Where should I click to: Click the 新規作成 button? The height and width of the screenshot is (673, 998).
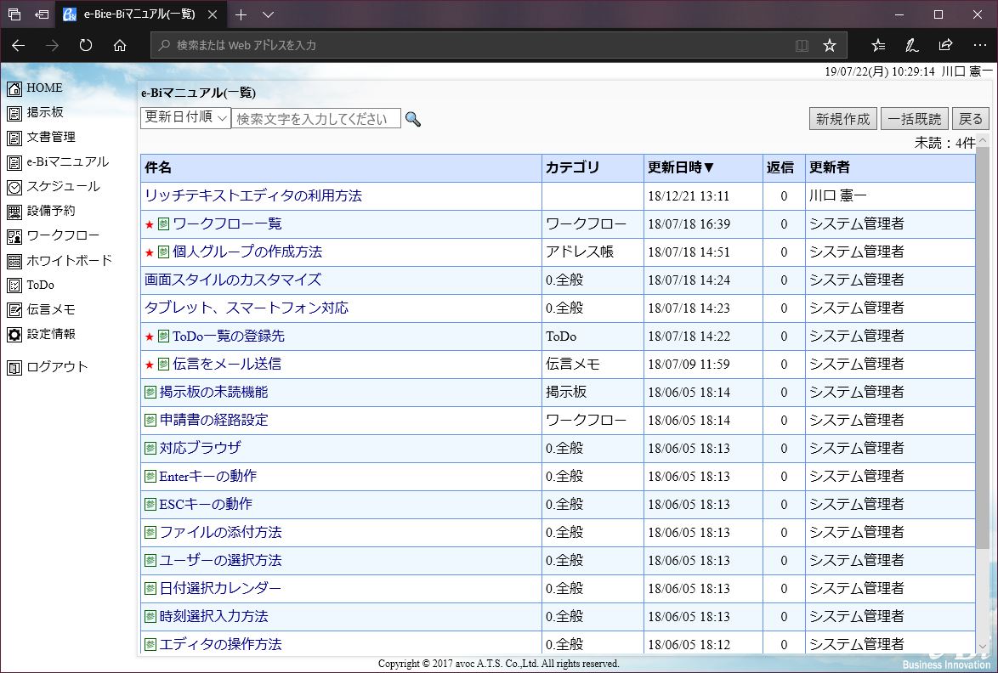842,119
